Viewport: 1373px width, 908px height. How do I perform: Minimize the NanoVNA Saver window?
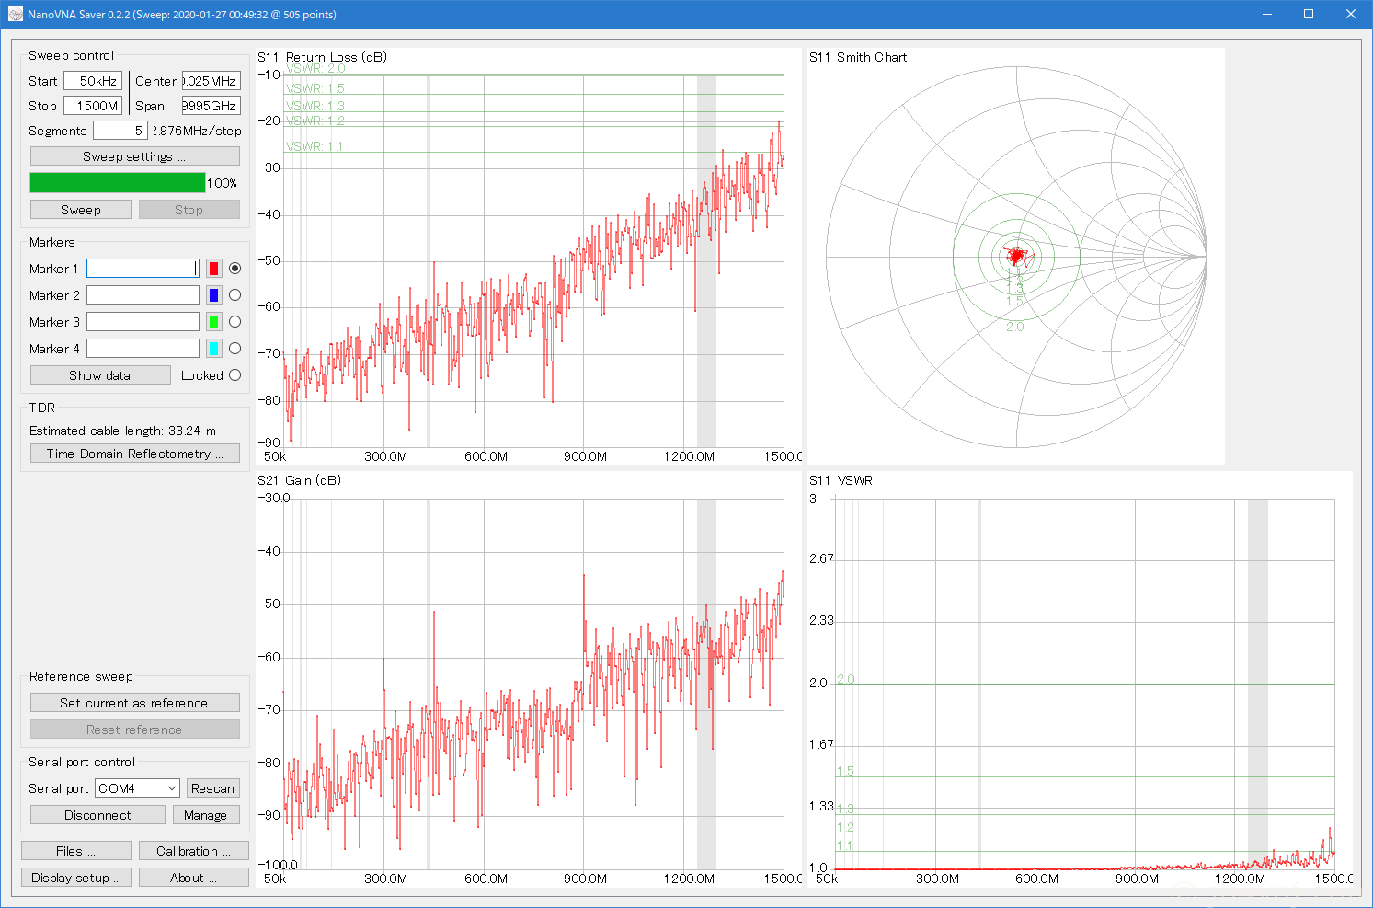click(x=1266, y=14)
